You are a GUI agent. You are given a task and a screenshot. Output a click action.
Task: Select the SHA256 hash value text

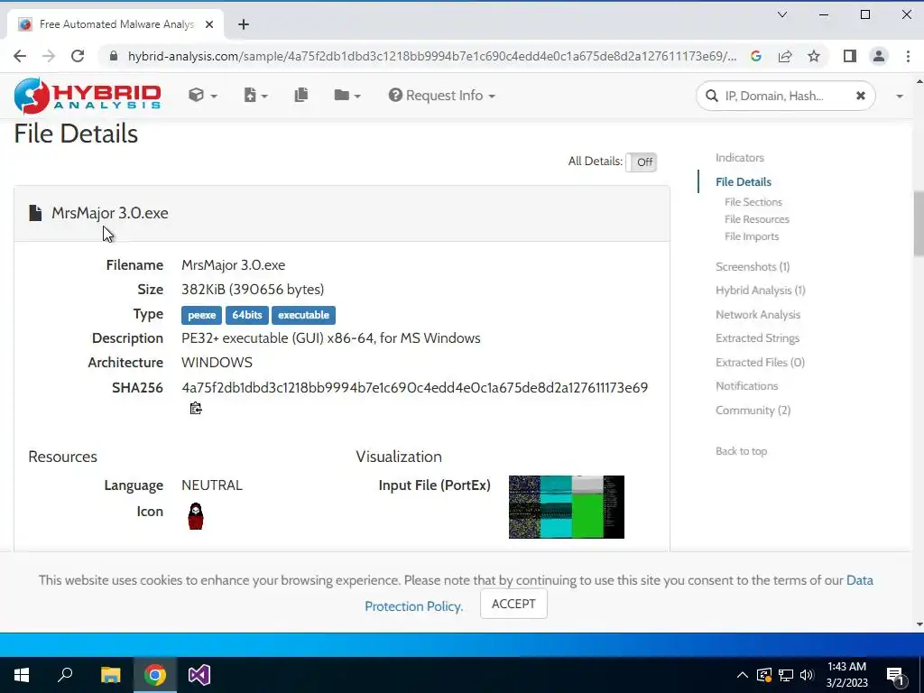415,388
